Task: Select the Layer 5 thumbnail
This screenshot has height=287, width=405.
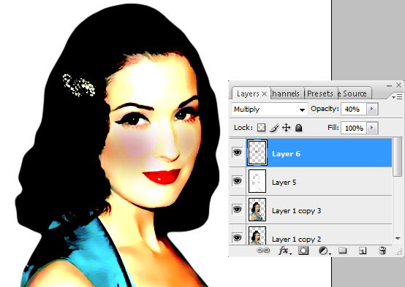Action: click(257, 181)
